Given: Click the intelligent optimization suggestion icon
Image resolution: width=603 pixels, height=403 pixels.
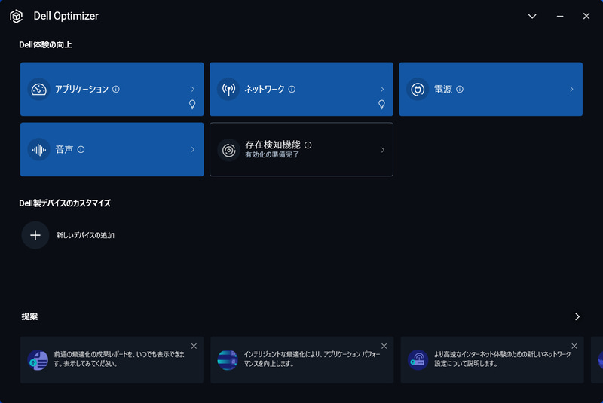Looking at the screenshot, I should pos(228,359).
